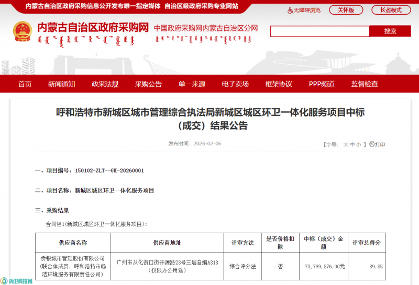Image resolution: width=419 pixels, height=285 pixels.
Task: Open the 新闻通知 navigation tab
Action: click(x=61, y=84)
